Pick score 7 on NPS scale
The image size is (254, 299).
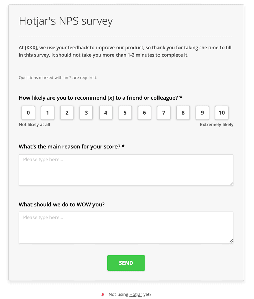point(164,113)
